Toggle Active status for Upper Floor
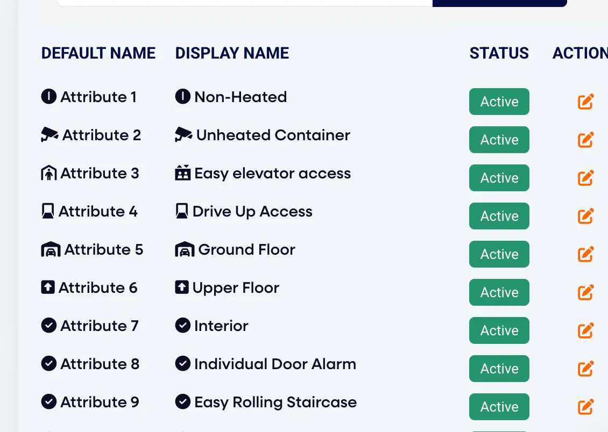 click(x=499, y=292)
